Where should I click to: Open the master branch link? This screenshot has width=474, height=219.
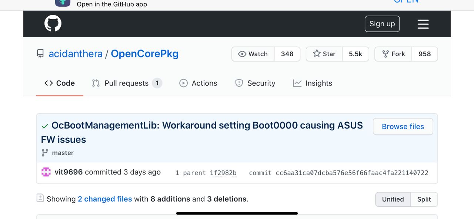(x=63, y=153)
